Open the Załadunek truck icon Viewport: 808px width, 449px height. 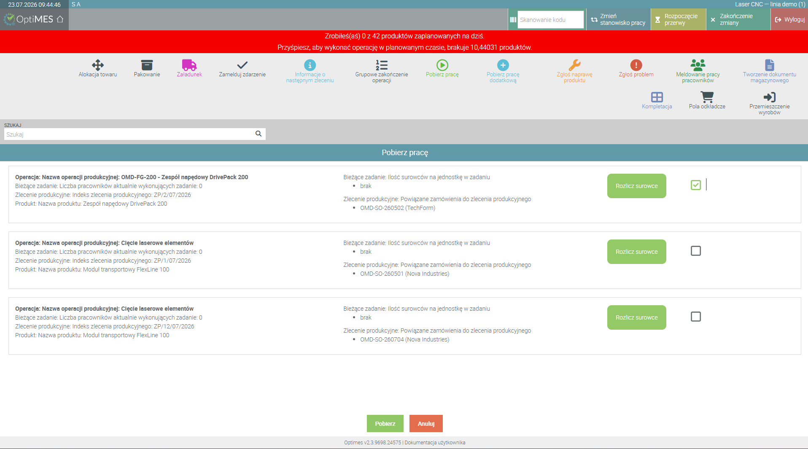pyautogui.click(x=189, y=65)
